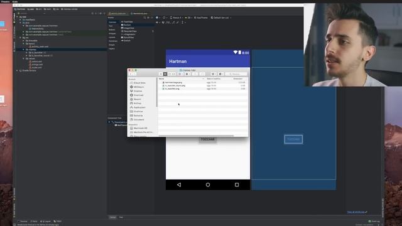Click the Android home circle button
The width and height of the screenshot is (402, 226).
[x=208, y=185]
